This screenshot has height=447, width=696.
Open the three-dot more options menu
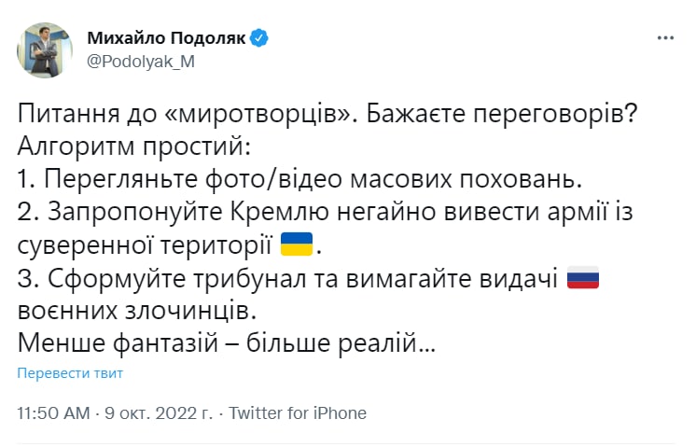[x=664, y=38]
